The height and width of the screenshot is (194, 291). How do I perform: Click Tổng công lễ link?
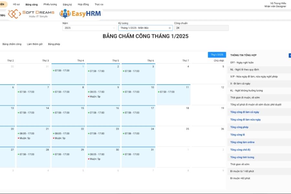tap(238, 135)
